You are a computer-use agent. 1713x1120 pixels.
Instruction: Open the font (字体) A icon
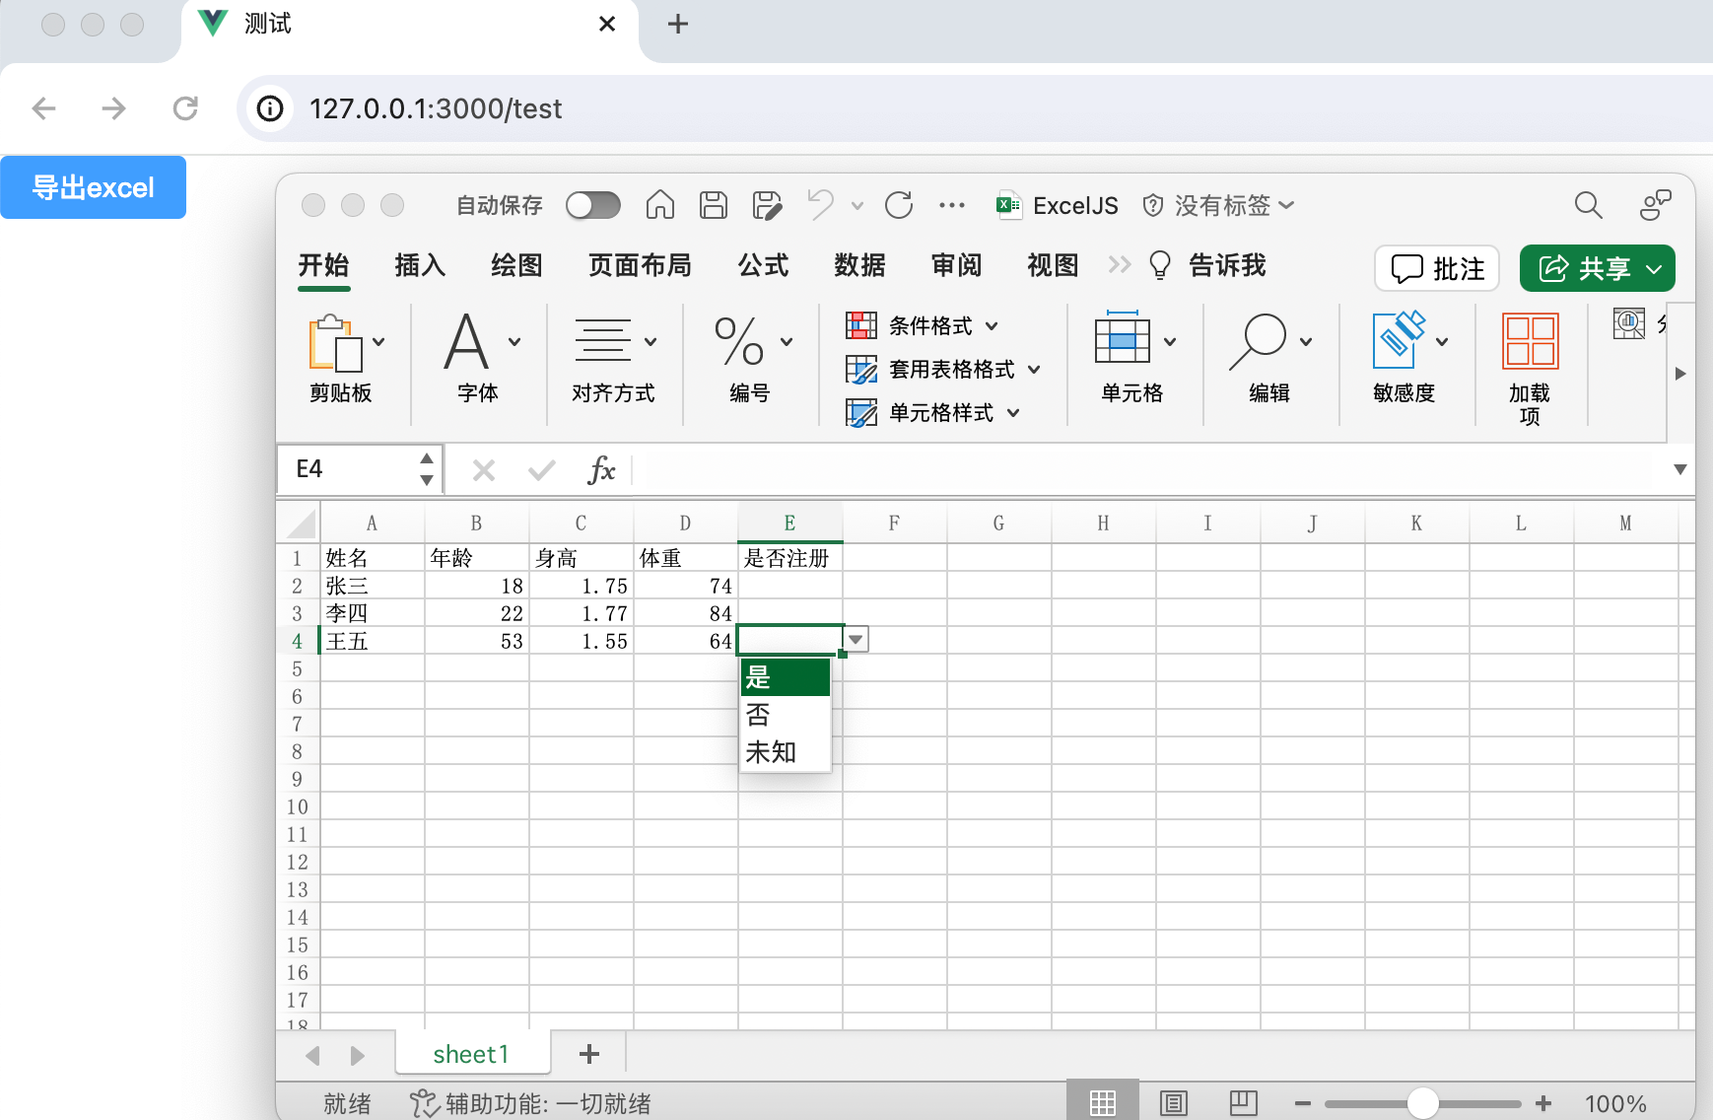[466, 341]
